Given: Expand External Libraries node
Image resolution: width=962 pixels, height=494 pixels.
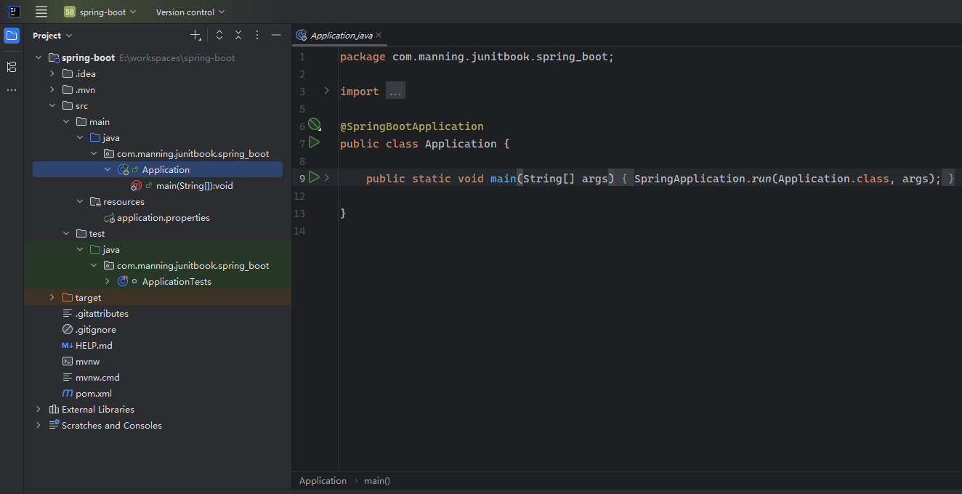Looking at the screenshot, I should [39, 409].
